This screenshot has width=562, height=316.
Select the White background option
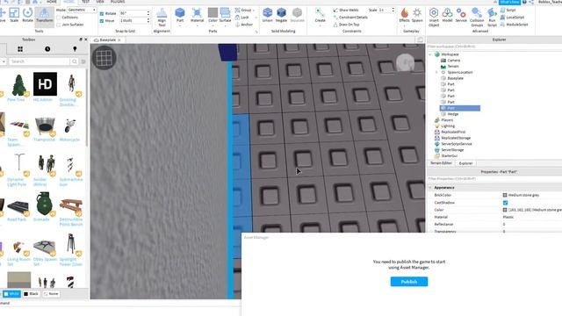coord(11,294)
